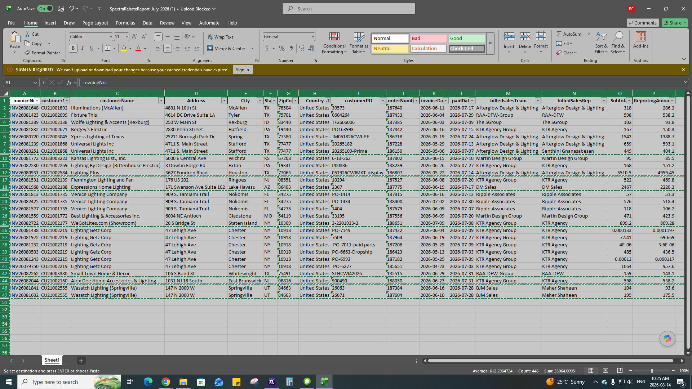Screen dimensions: 692x389
Task: Open the Country column filter dropdown
Action: click(328, 100)
